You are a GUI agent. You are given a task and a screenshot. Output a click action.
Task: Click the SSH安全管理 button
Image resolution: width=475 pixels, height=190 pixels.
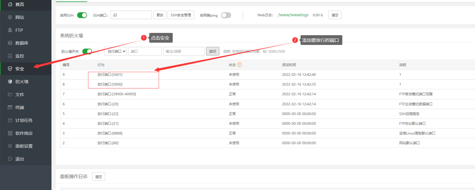pos(181,15)
